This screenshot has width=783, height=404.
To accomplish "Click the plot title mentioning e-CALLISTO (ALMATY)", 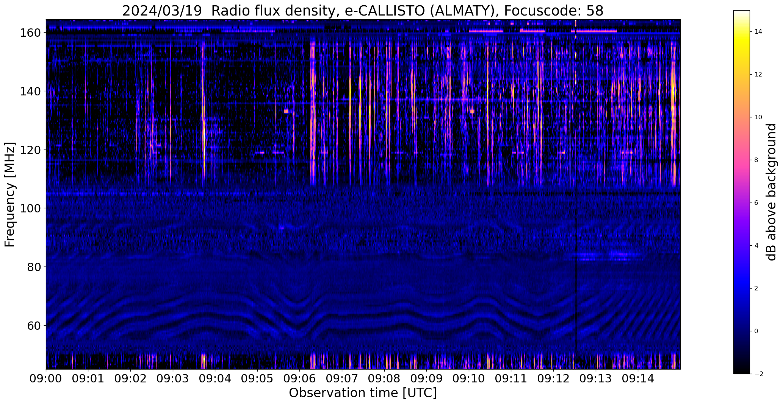I will point(363,11).
